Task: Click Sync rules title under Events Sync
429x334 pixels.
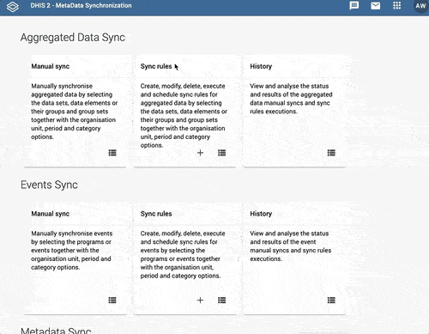Action: click(156, 214)
